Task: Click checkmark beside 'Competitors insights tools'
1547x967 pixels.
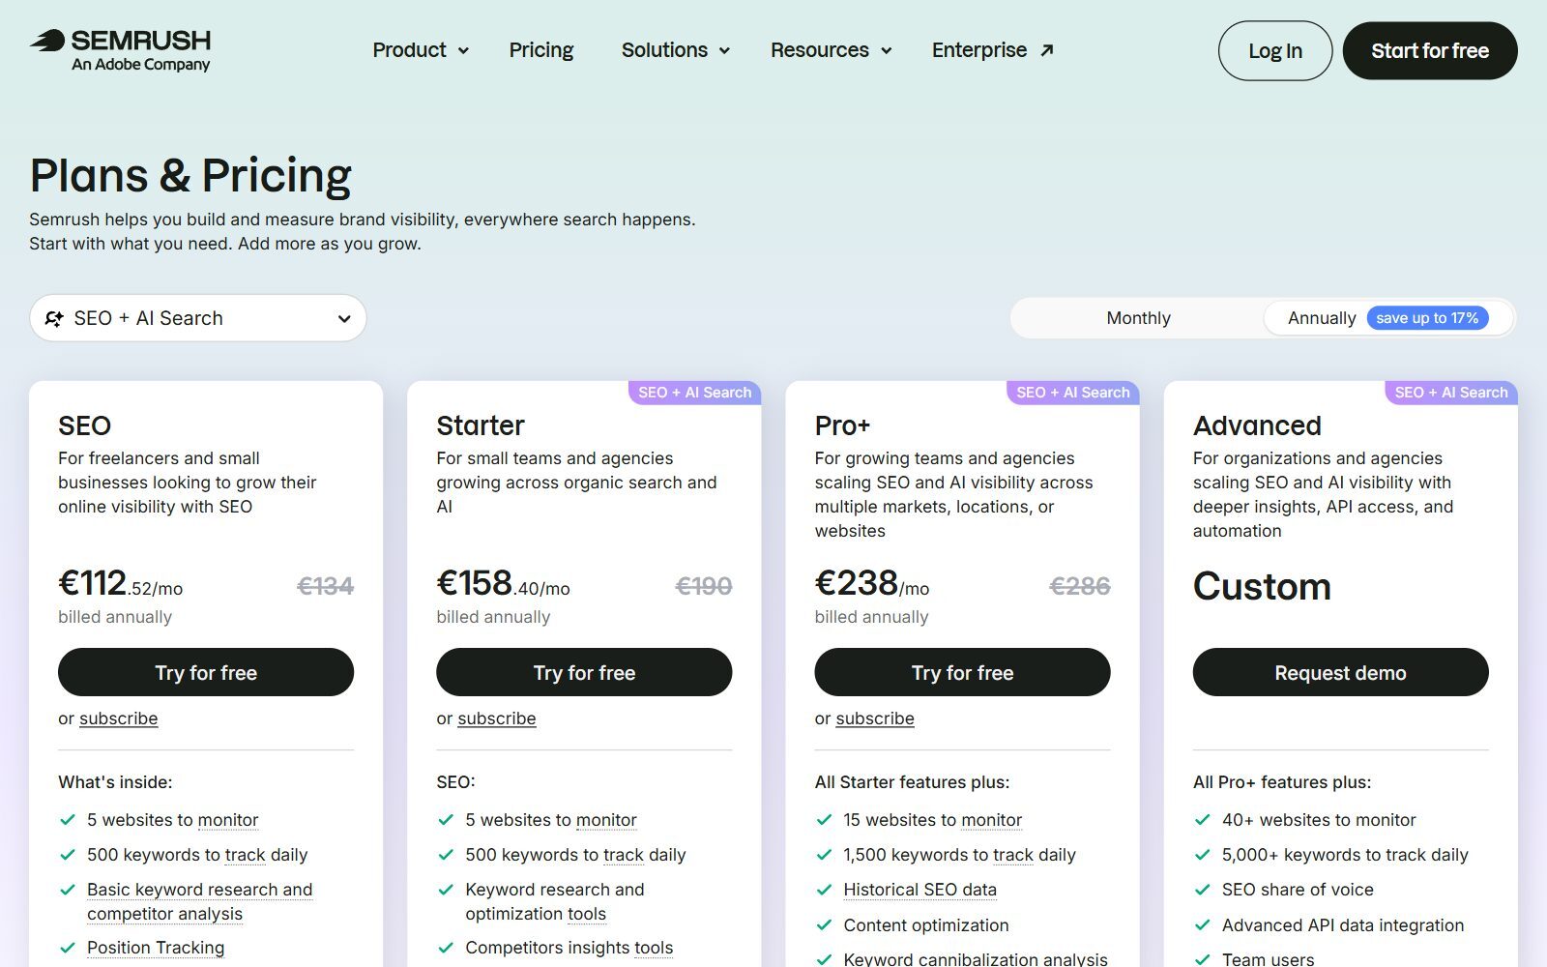Action: click(x=446, y=948)
